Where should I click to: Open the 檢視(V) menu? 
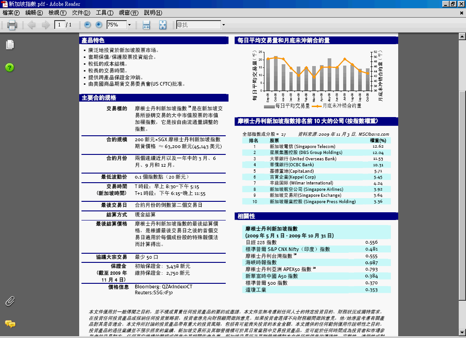[57, 13]
